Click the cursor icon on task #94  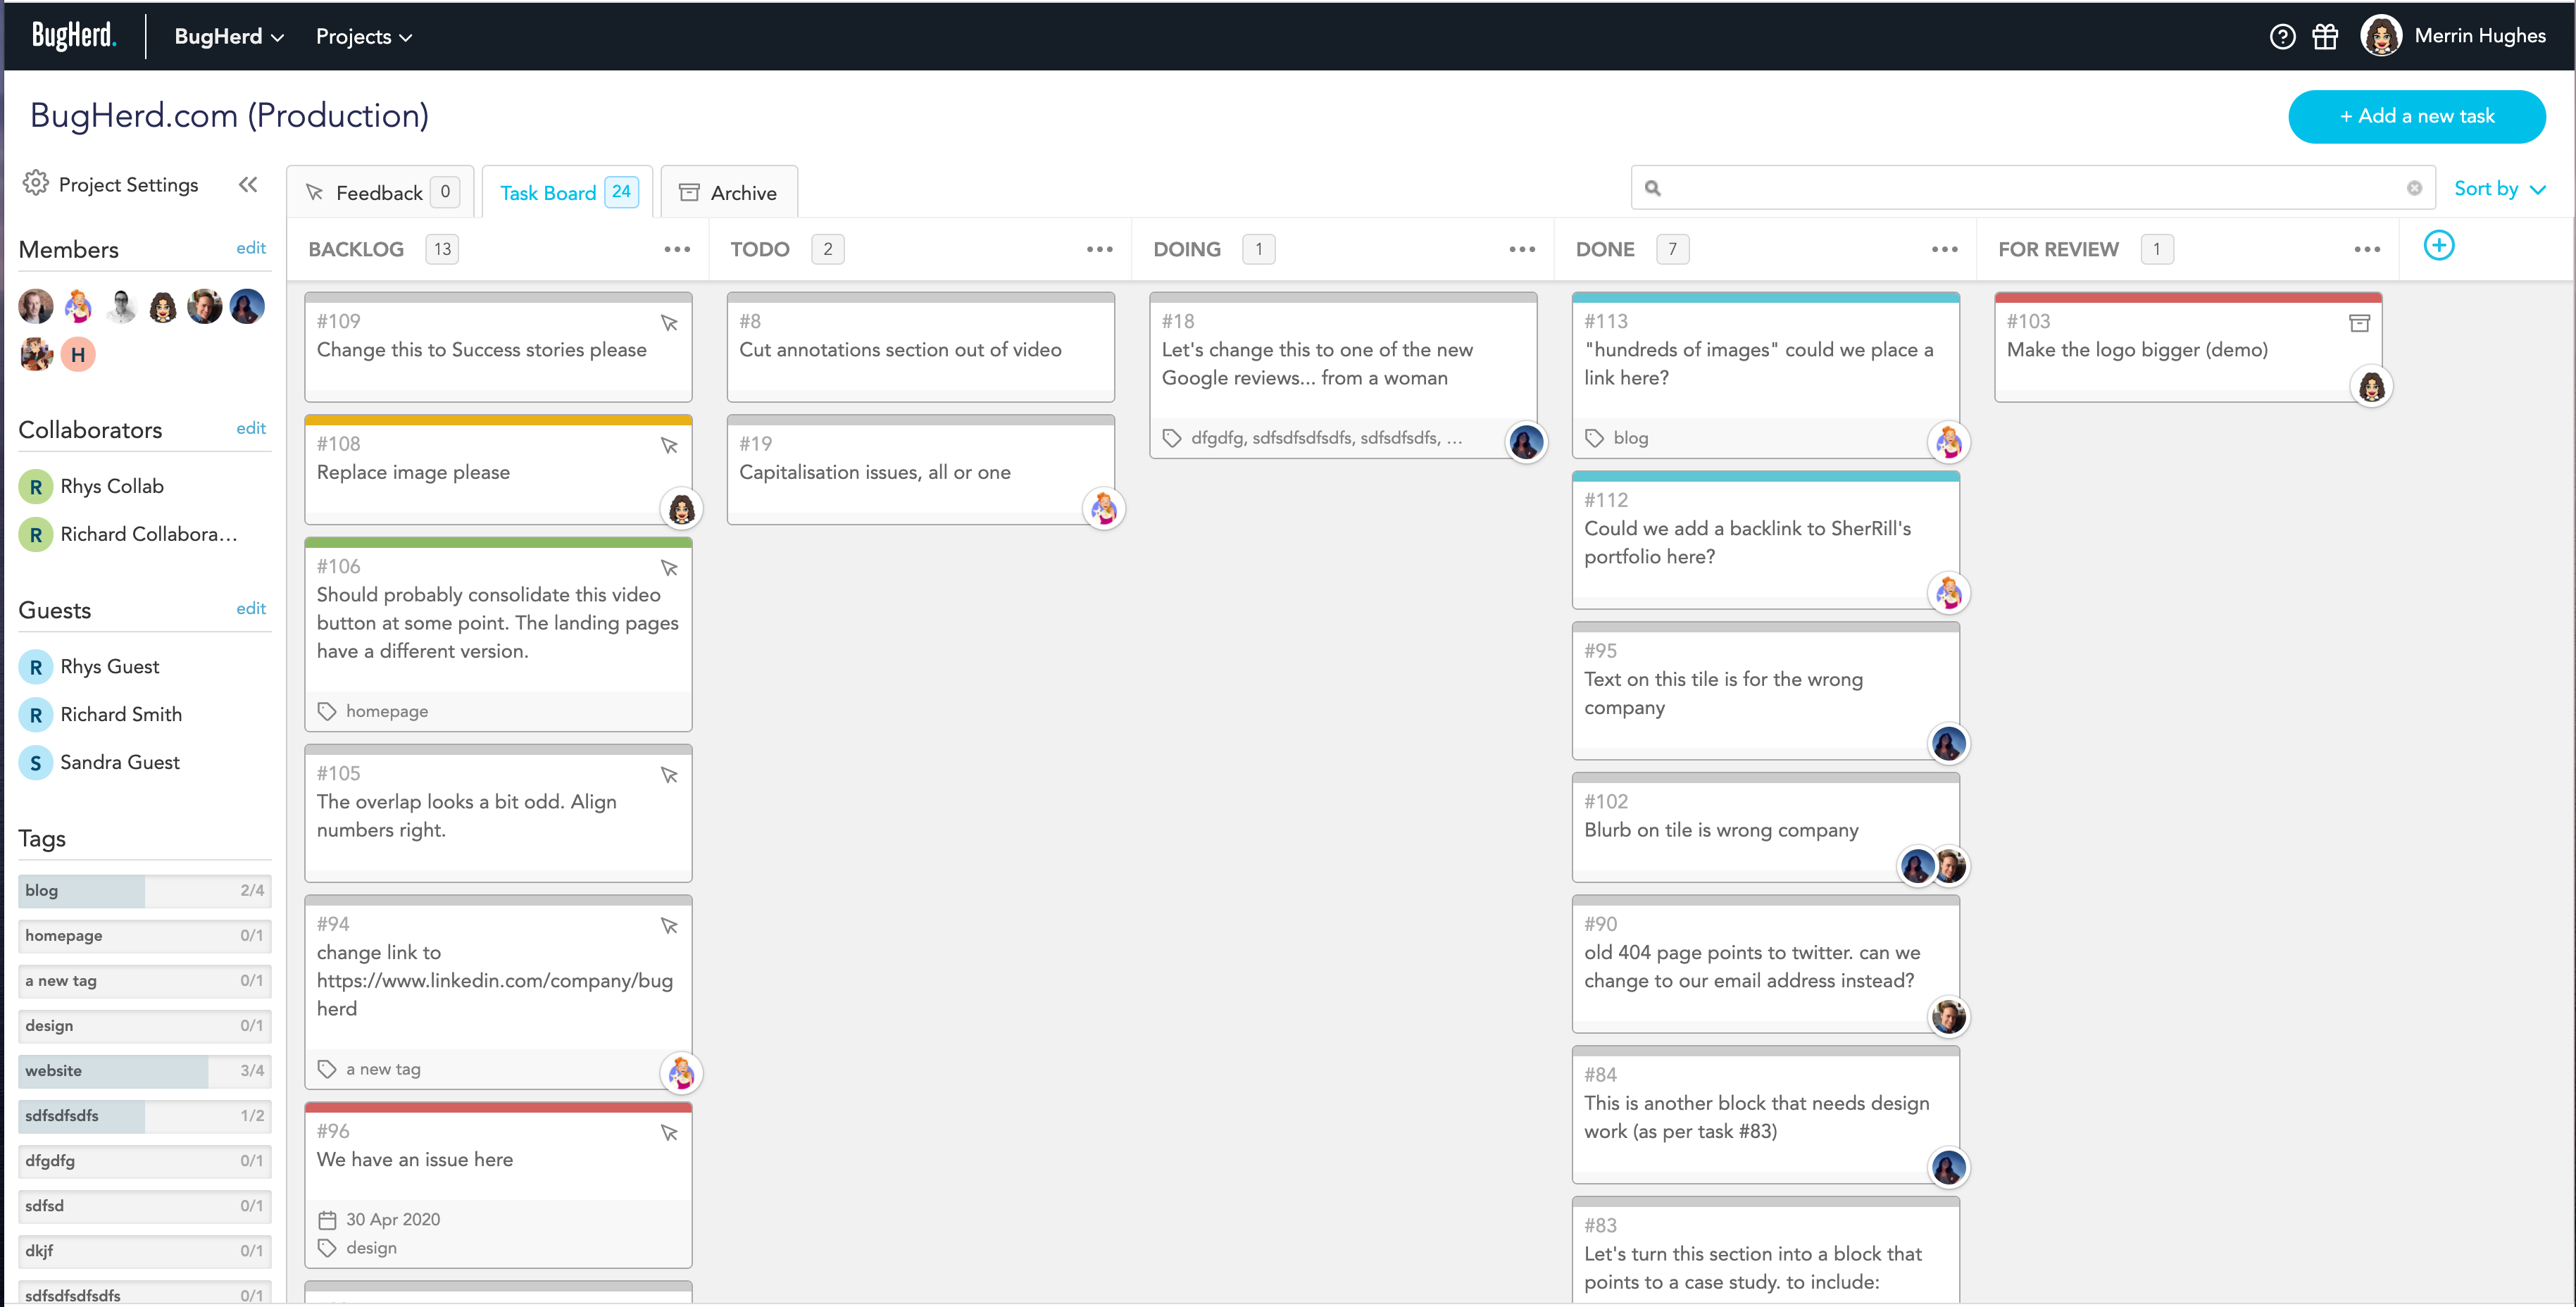pyautogui.click(x=669, y=926)
